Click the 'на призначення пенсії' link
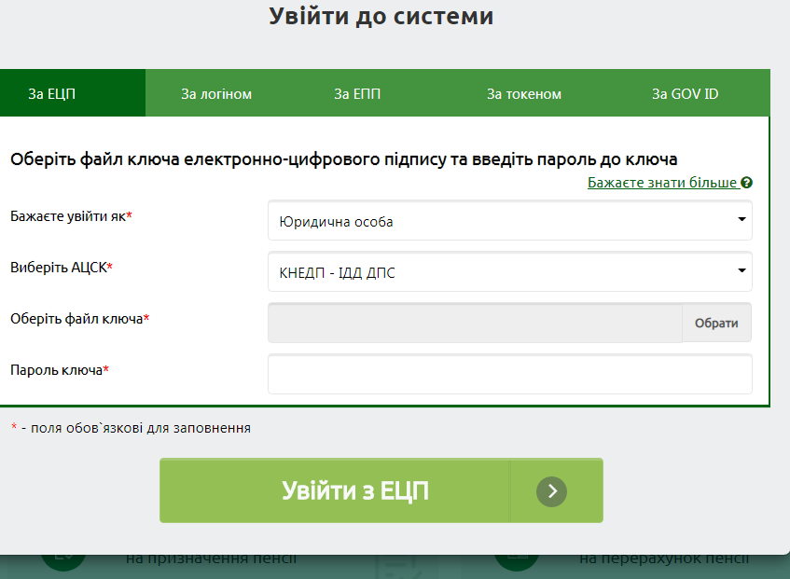The width and height of the screenshot is (790, 579). click(x=211, y=559)
